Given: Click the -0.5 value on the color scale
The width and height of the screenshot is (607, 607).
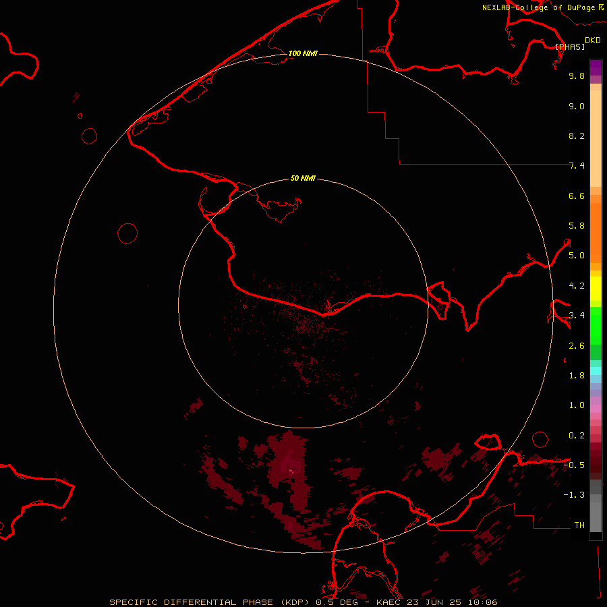Looking at the screenshot, I should click(574, 465).
